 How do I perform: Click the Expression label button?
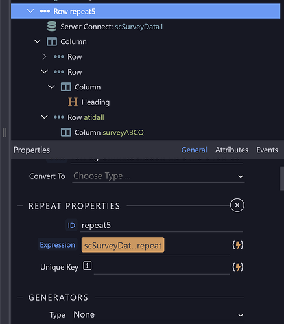(x=58, y=245)
